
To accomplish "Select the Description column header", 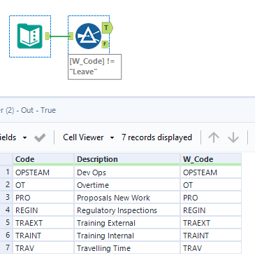I will click(127, 159).
